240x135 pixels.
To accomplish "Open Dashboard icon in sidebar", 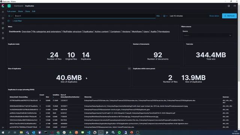I will pyautogui.click(x=3, y=28).
